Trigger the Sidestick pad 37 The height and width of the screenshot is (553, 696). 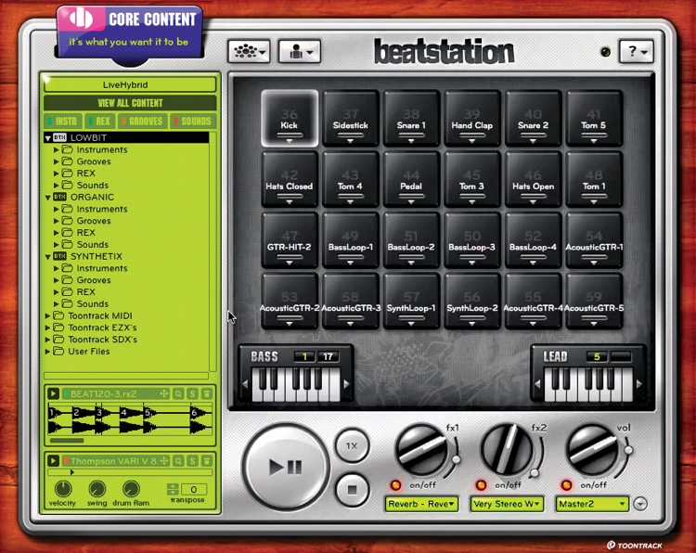pyautogui.click(x=350, y=118)
